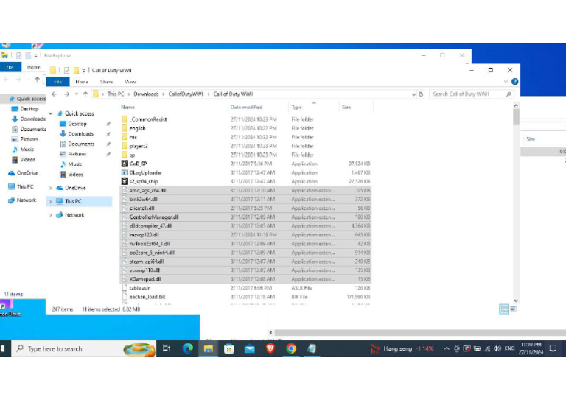Switch to large icons view in status bar
Screen dimensions: 566x400
[x=513, y=309]
